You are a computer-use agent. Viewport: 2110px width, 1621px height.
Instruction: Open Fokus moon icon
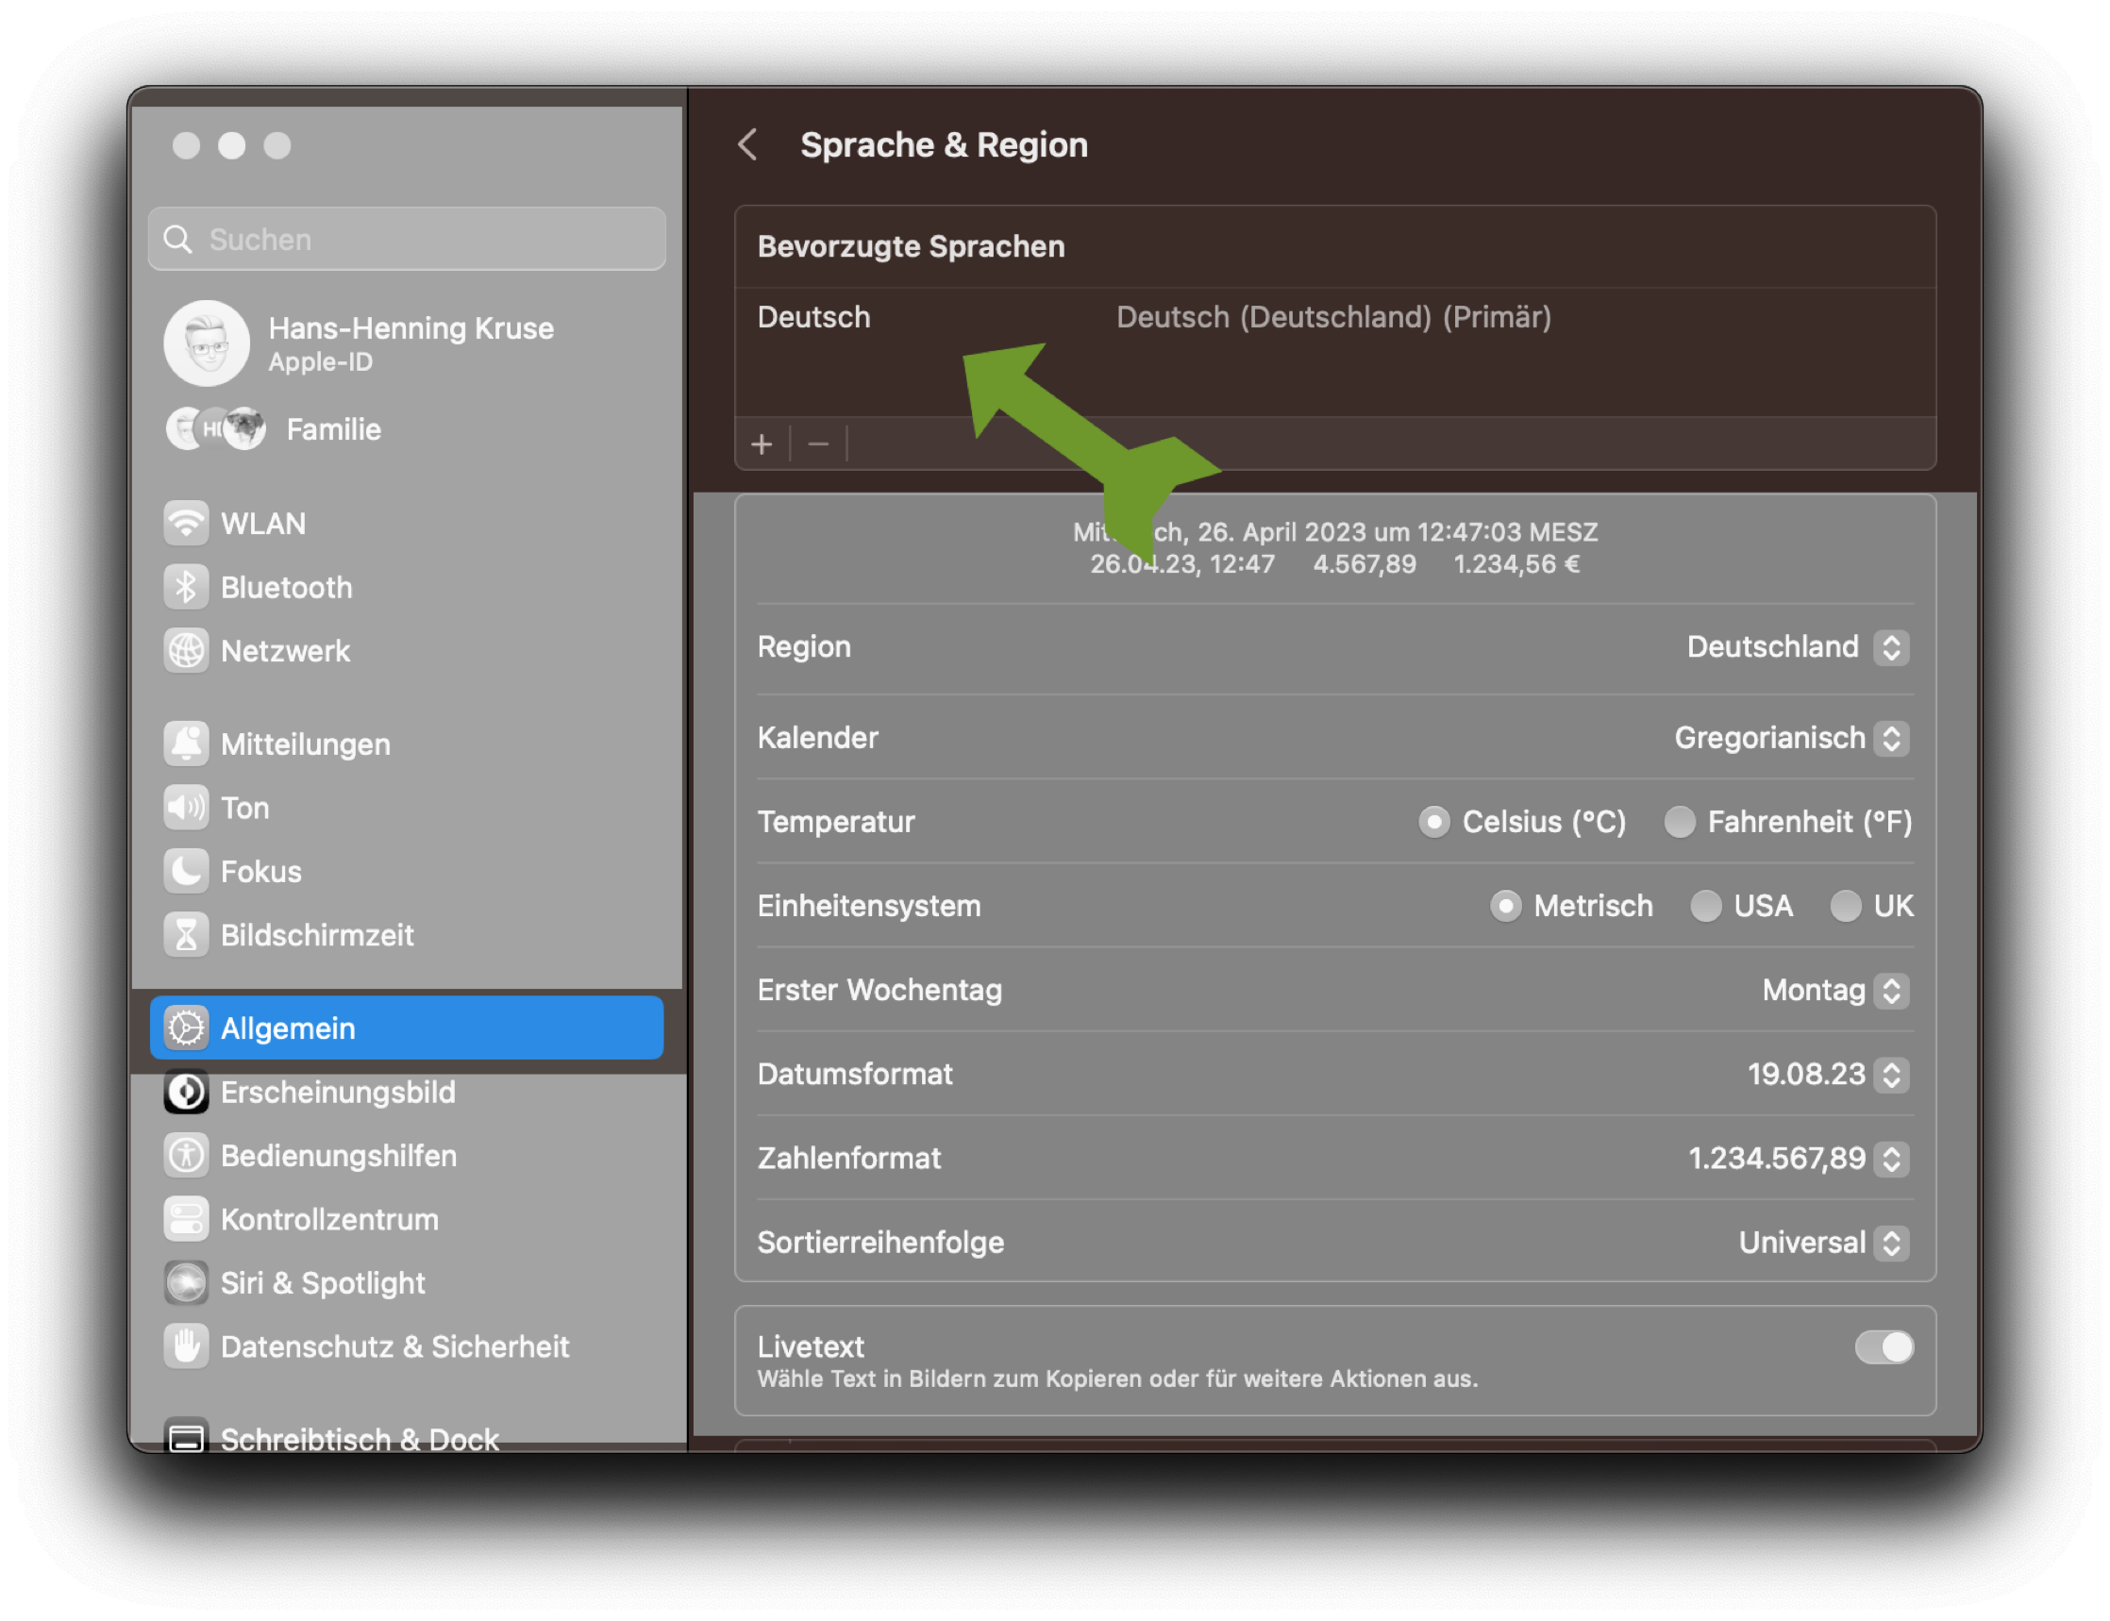point(186,871)
